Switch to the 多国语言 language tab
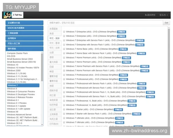The image size is (173, 138). [54, 29]
